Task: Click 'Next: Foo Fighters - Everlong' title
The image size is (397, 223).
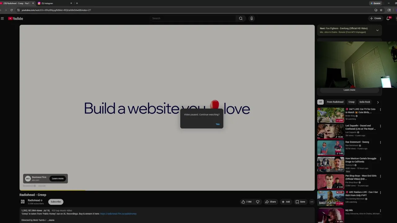Action: 344,28
